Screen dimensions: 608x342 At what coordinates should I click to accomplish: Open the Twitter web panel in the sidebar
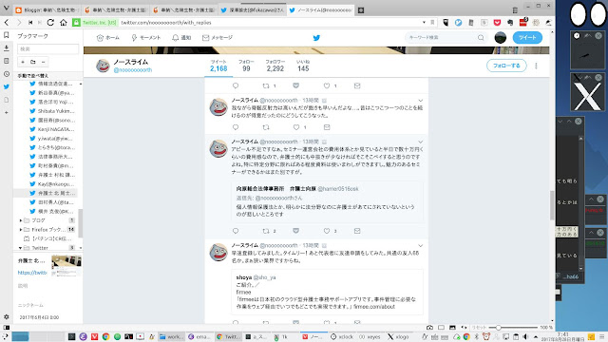(x=7, y=86)
